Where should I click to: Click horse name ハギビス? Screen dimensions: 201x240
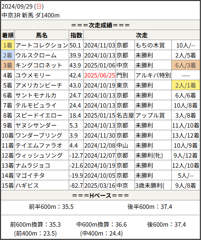pyautogui.click(x=27, y=185)
